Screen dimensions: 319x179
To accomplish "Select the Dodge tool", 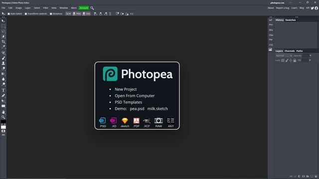I will point(3,84).
